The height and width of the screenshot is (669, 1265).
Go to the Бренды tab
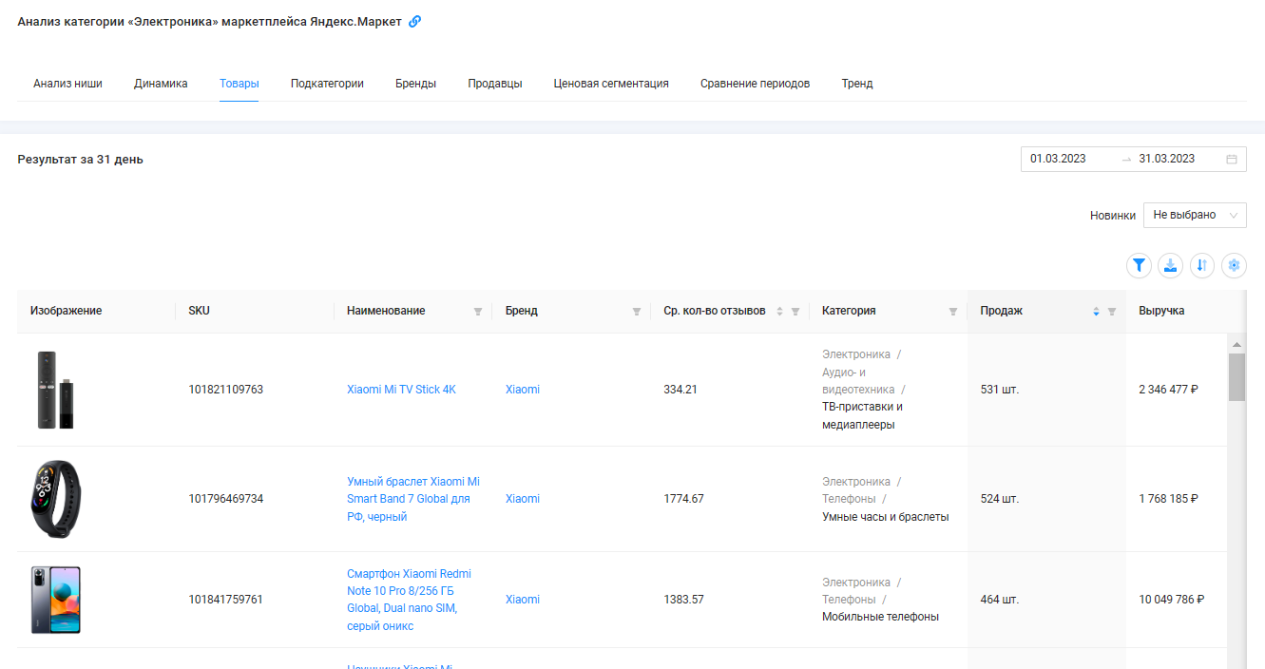[415, 84]
